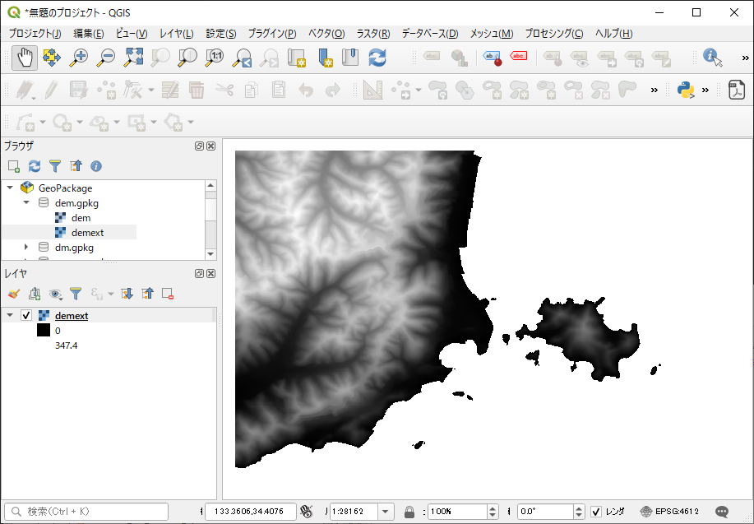Select the Pan Map hand tool
This screenshot has height=524, width=754.
click(25, 58)
